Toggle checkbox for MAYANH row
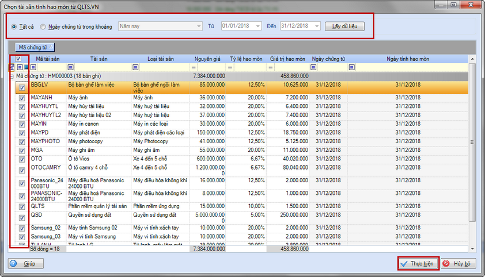This screenshot has width=485, height=277. (22, 98)
